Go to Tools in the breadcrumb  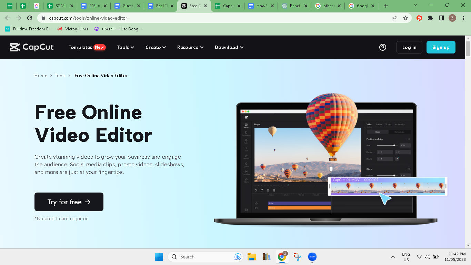coord(60,76)
